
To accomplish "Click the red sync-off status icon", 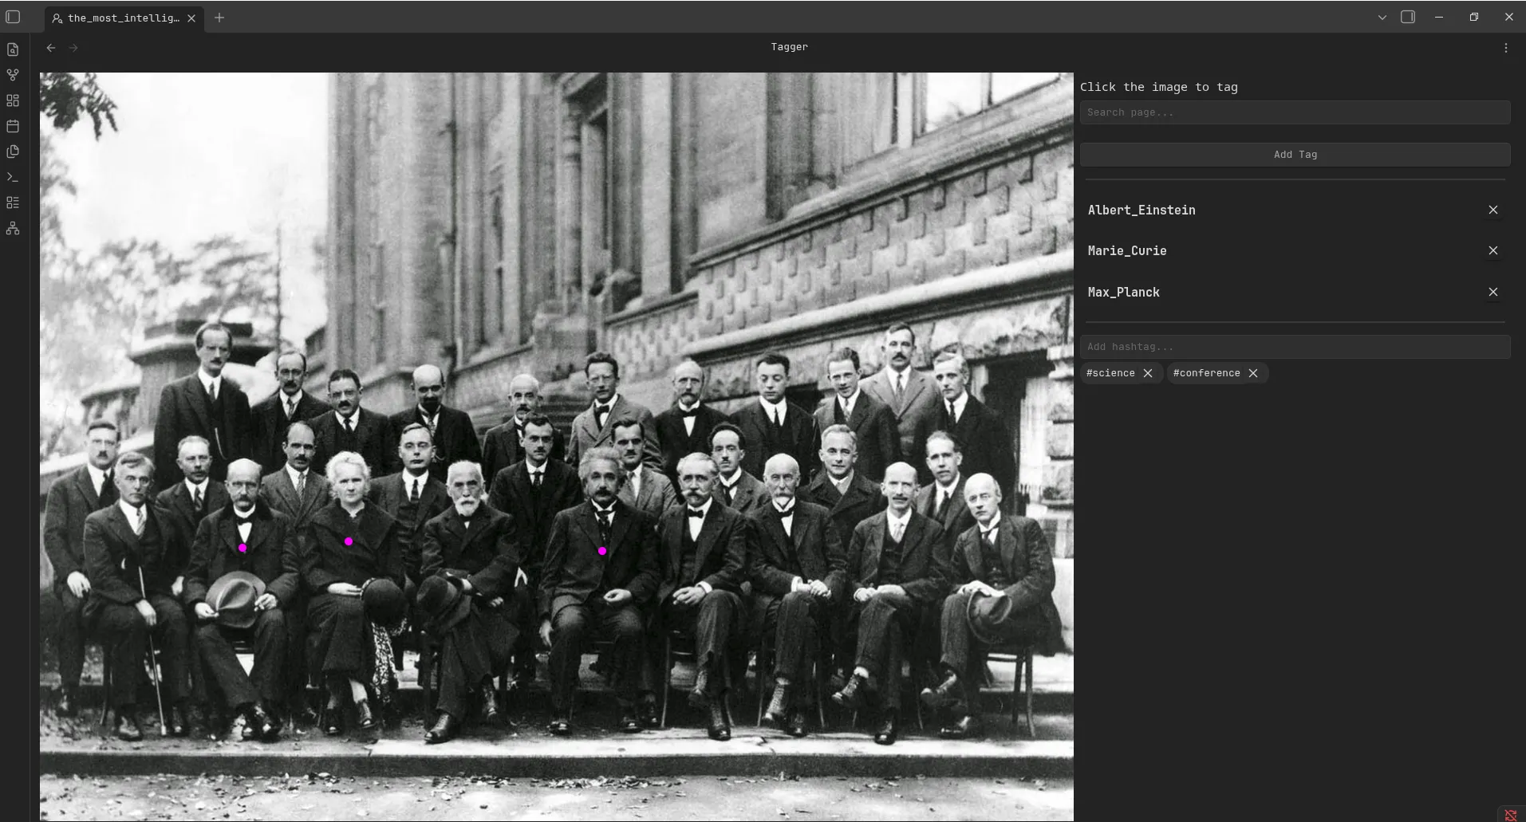I will click(1510, 814).
